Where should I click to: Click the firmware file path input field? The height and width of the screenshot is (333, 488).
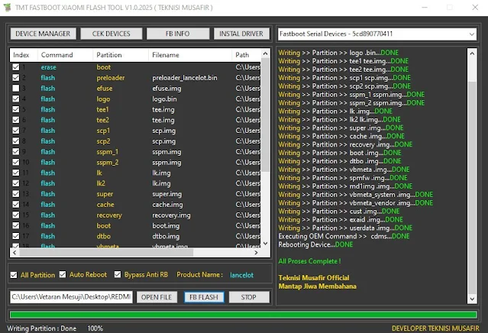point(71,297)
